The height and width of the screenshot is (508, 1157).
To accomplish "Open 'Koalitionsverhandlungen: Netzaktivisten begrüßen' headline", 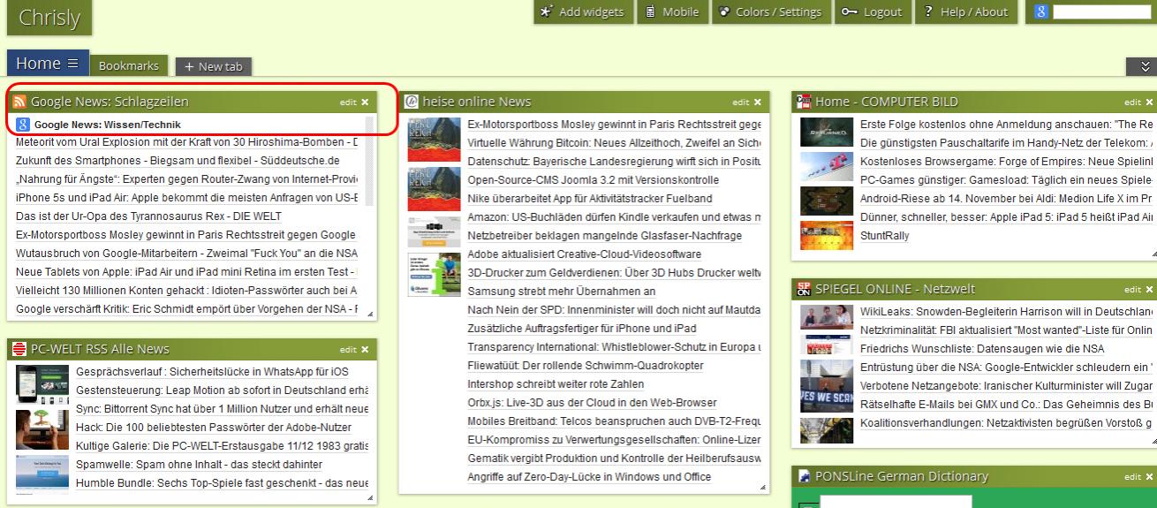I will click(1007, 423).
